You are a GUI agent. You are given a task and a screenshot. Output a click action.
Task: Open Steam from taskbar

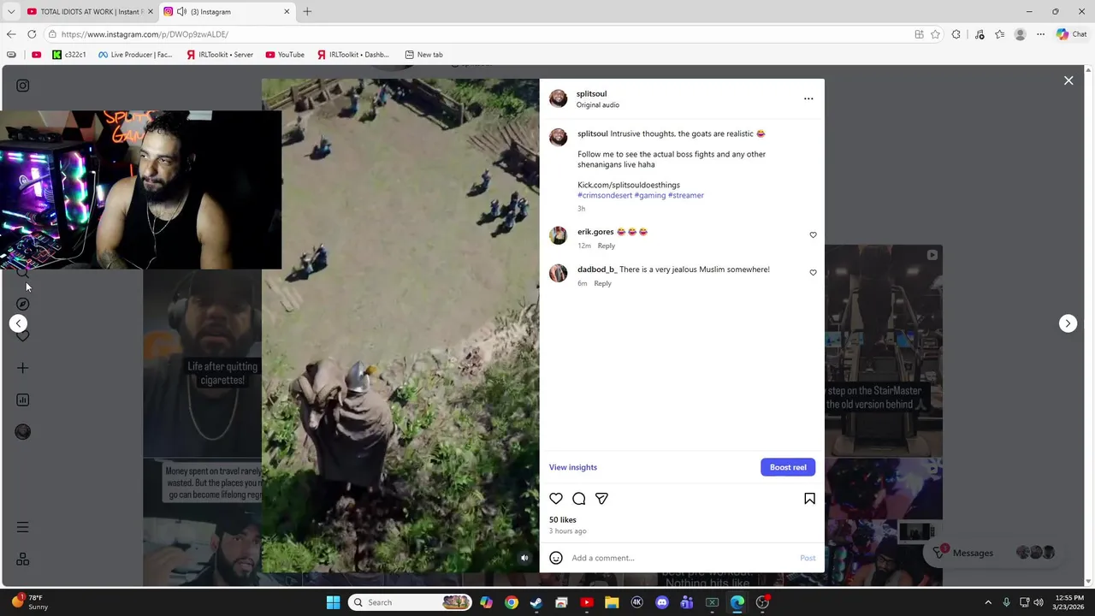tap(536, 602)
